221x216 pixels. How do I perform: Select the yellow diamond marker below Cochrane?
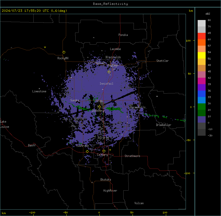pos(87,151)
